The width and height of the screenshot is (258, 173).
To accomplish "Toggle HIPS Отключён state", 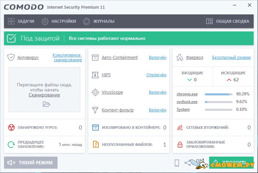I will coord(156,75).
